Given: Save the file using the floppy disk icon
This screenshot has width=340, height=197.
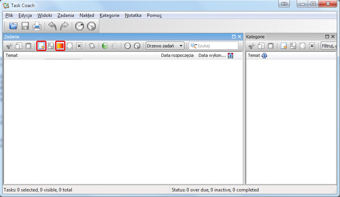Looking at the screenshot, I should (x=25, y=26).
